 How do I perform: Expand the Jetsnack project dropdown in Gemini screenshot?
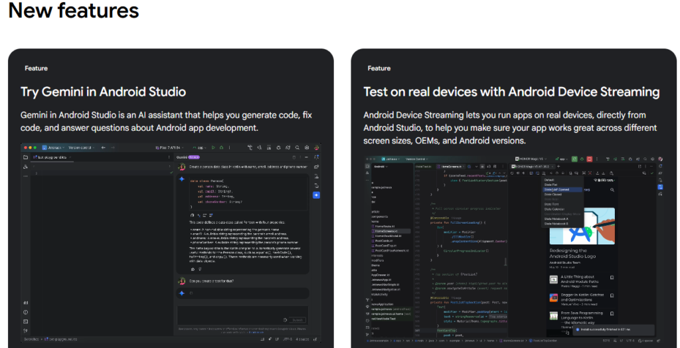53,147
